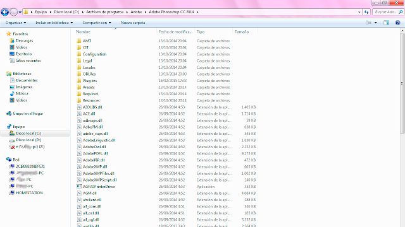Select the Plug-ins folder icon
Image resolution: width=405 pixels, height=227 pixels.
[x=79, y=81]
